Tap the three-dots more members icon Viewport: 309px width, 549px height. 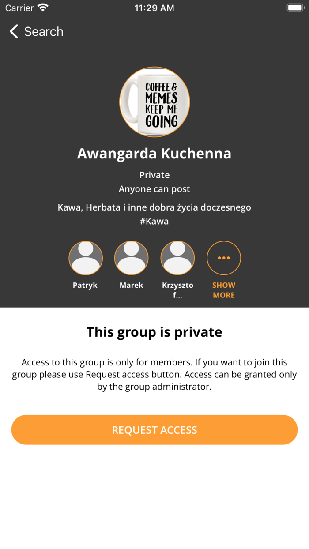click(224, 258)
